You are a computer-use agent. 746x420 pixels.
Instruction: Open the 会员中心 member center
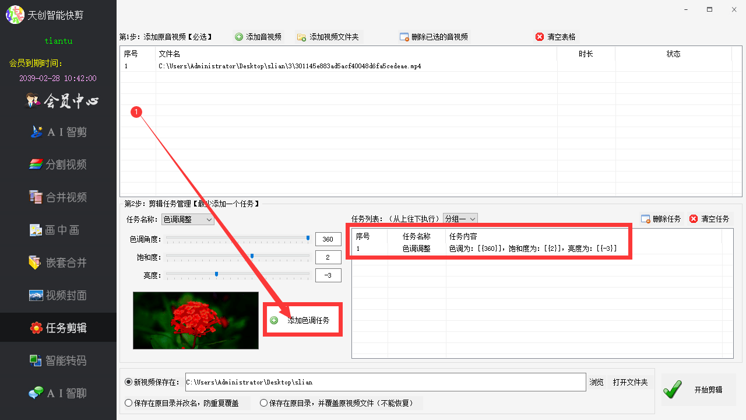[62, 101]
